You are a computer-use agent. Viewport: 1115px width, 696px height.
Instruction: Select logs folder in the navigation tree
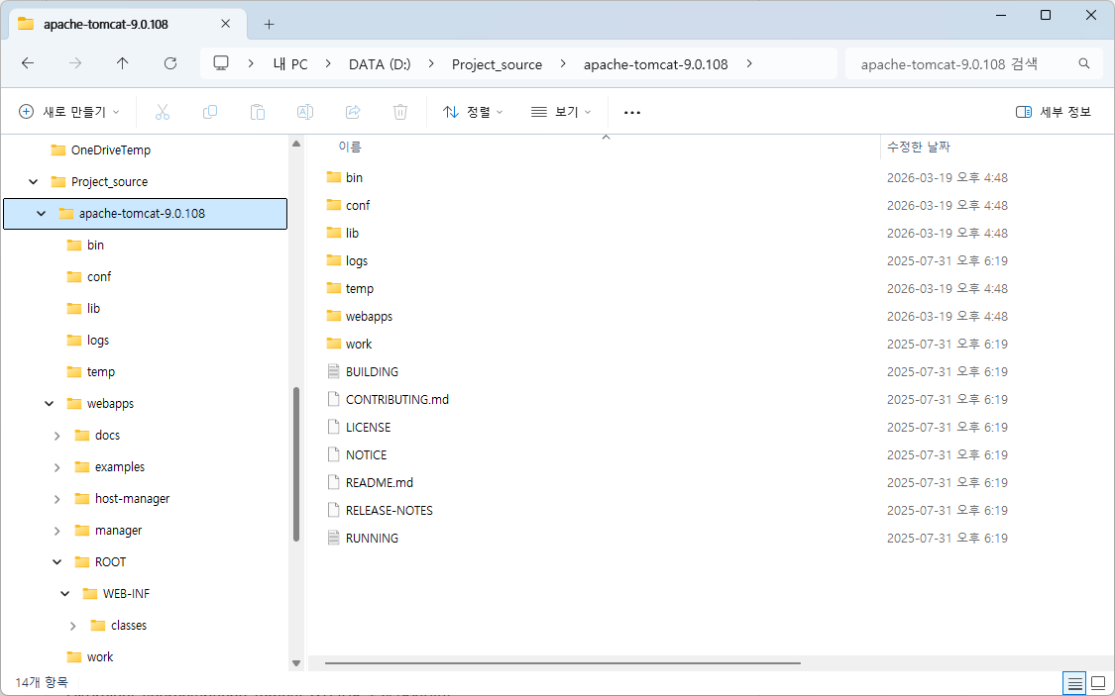(97, 341)
